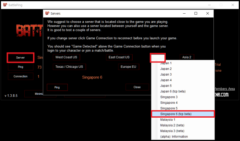Image resolution: width=240 pixels, height=141 pixels.
Task: Click the Singapore 6 selected server label
Action: pyautogui.click(x=92, y=77)
